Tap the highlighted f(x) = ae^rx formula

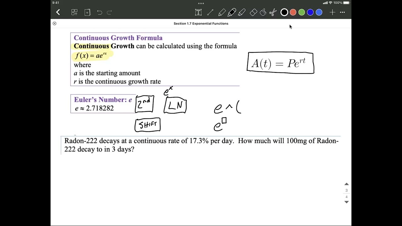[x=91, y=56]
